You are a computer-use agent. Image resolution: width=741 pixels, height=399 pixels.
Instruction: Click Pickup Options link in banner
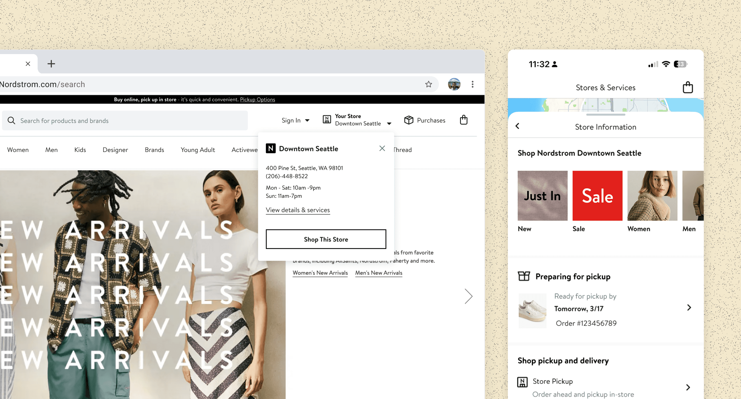click(x=257, y=99)
